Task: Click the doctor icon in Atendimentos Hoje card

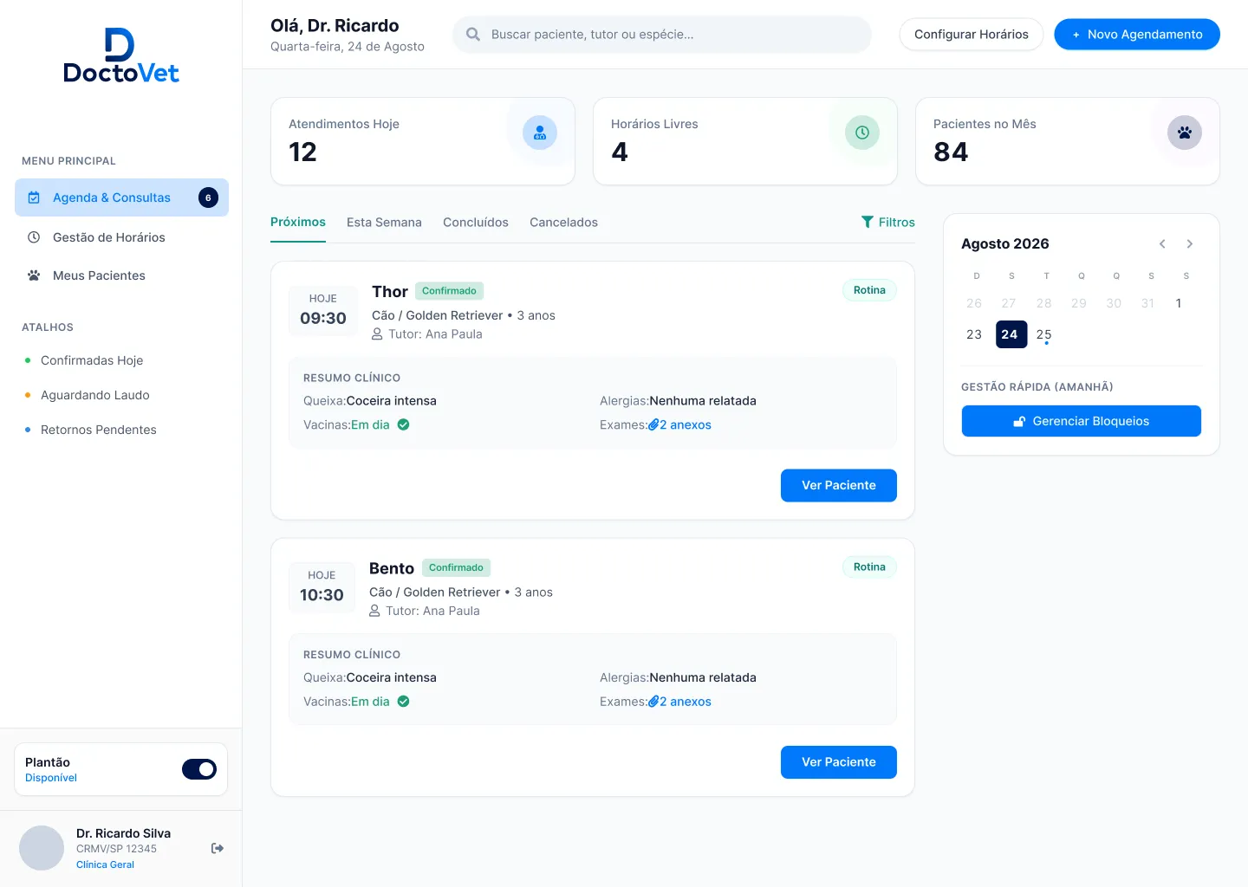Action: (540, 133)
